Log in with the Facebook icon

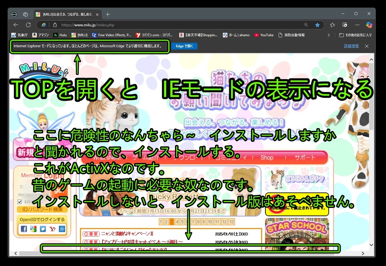point(24,229)
